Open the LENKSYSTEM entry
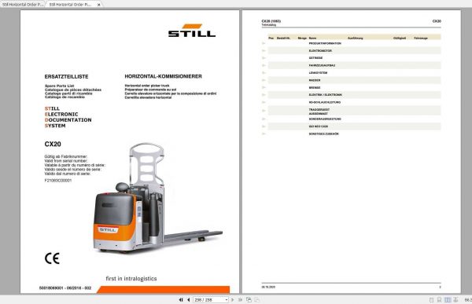The height and width of the screenshot is (304, 472). click(x=318, y=73)
